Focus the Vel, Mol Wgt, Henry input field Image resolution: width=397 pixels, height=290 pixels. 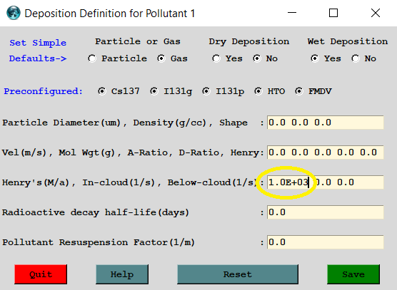coord(326,152)
